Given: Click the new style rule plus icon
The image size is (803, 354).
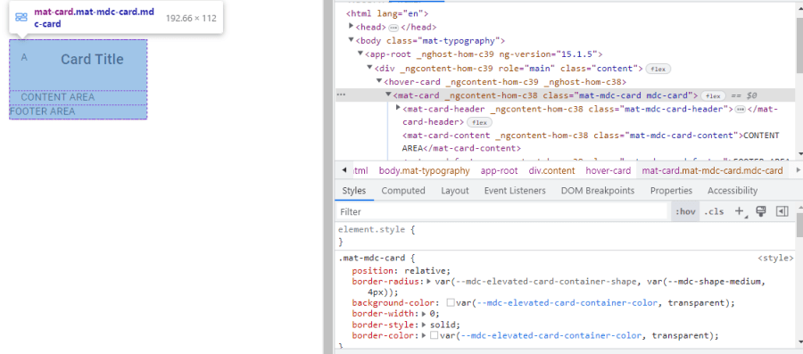Looking at the screenshot, I should click(739, 211).
